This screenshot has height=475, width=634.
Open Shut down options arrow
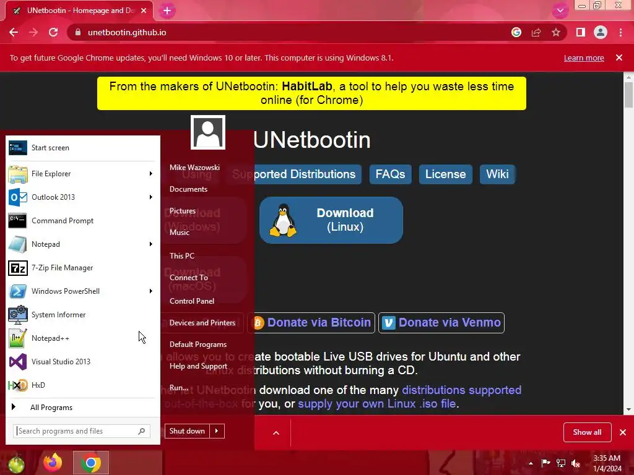click(x=217, y=431)
